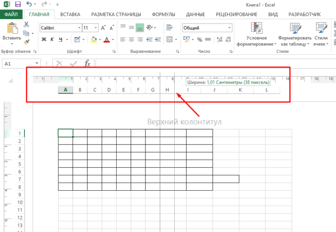This screenshot has width=336, height=232.
Task: Click the Верхний колонтитул header area
Action: 184,122
